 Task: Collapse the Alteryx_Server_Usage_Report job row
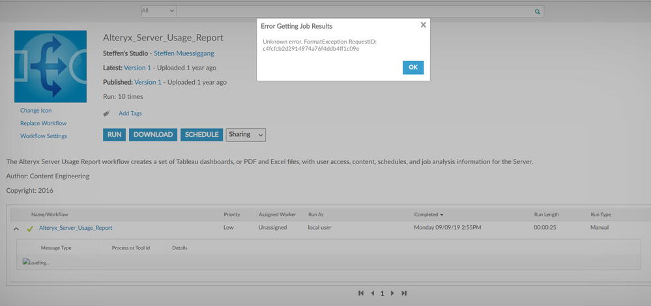pyautogui.click(x=16, y=229)
